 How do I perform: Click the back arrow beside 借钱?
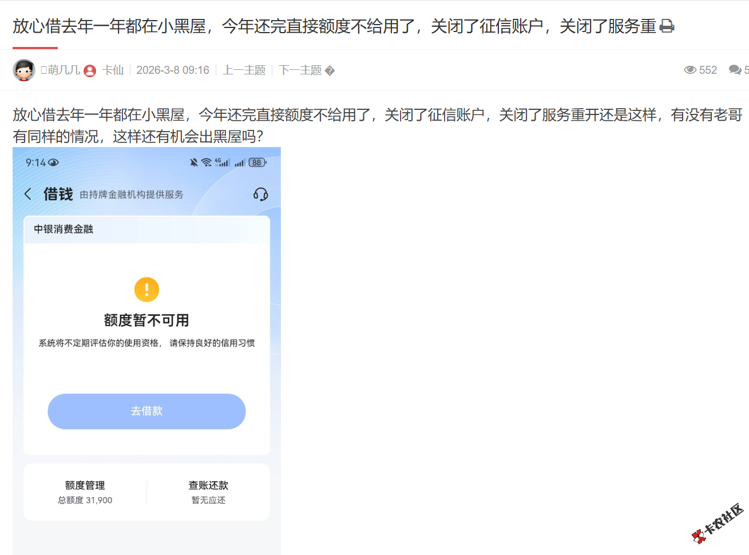[x=27, y=194]
